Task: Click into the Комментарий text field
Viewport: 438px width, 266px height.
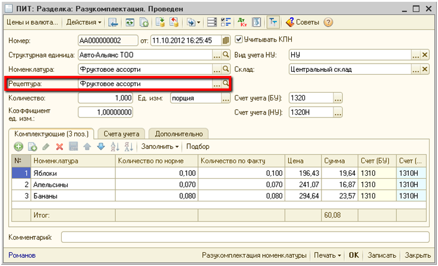Action: tap(245, 237)
